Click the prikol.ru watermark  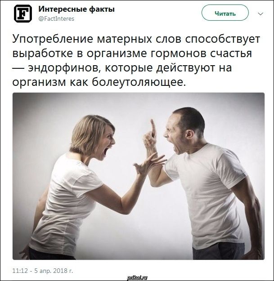[137, 277]
